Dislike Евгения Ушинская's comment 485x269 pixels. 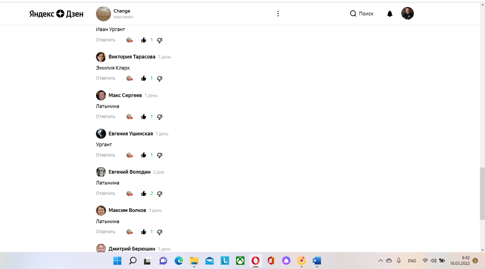click(160, 155)
